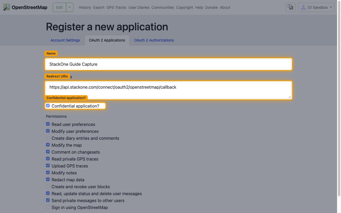The width and height of the screenshot is (341, 213).
Task: Uncheck Modify the map permission
Action: click(48, 145)
